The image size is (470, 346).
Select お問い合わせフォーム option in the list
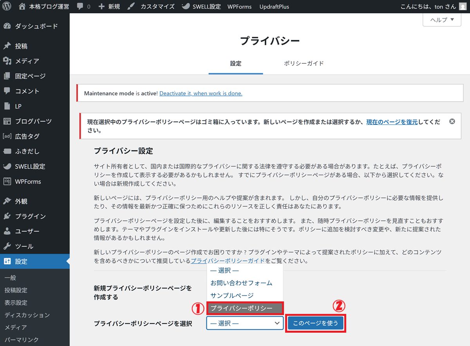(241, 283)
